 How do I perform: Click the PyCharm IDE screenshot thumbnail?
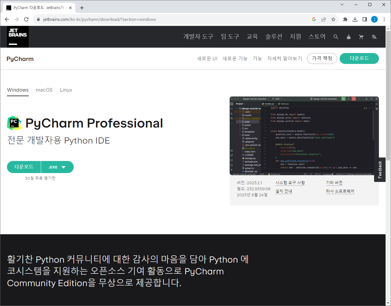click(304, 136)
